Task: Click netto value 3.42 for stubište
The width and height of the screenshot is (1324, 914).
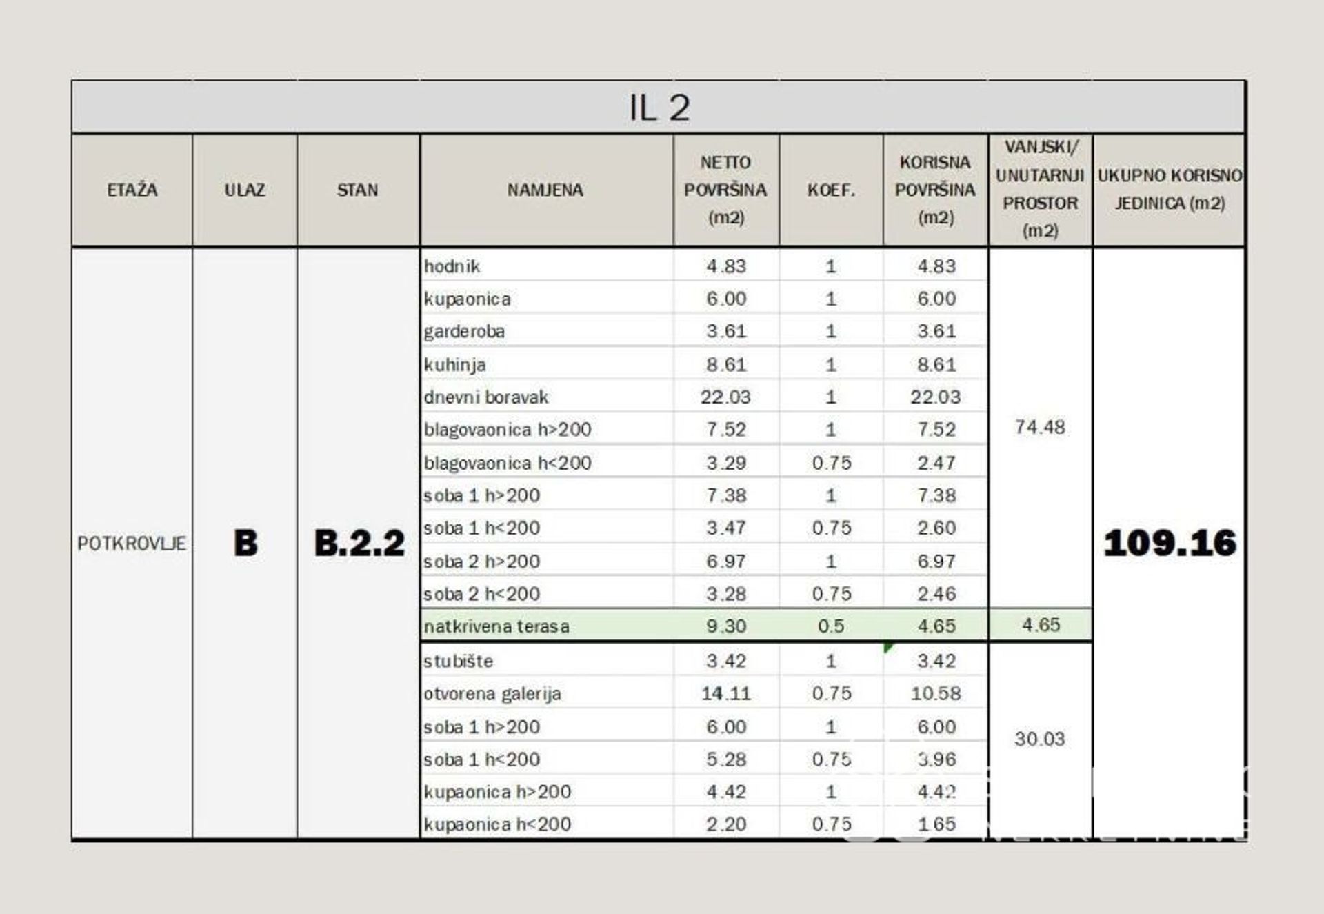Action: (725, 661)
